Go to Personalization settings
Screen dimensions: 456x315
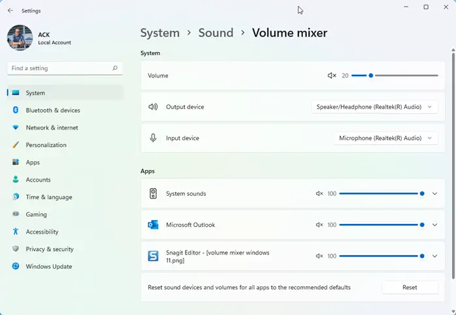click(46, 145)
